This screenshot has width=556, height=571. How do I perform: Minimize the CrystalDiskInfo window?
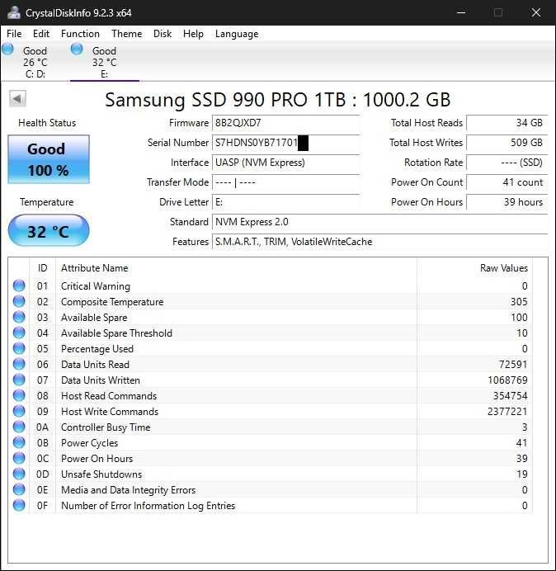(461, 12)
